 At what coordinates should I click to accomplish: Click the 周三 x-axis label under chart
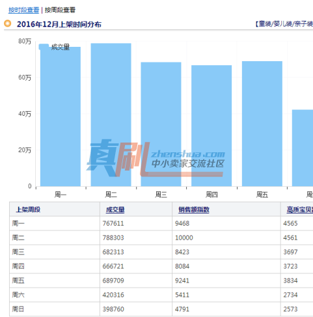[161, 195]
